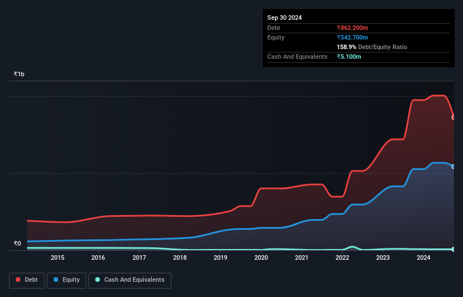463x297 pixels.
Task: Click the 2015 x-axis label
Action: pos(58,257)
